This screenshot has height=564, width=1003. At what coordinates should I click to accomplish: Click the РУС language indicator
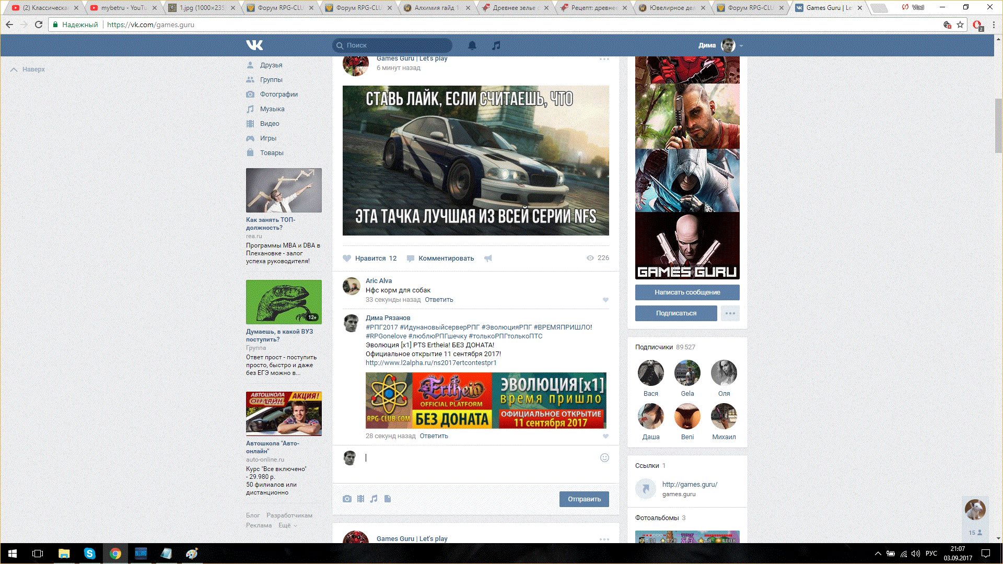[931, 554]
